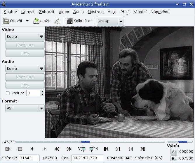Viewport: 195px width, 163px height.
Task: Open the Přejít menu
Action: [x=125, y=12]
